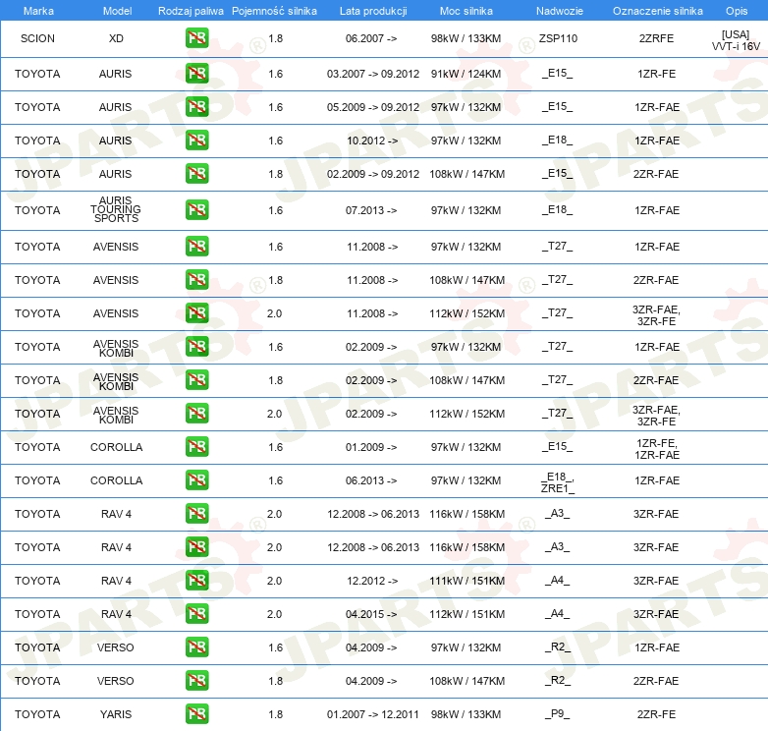Viewport: 768px width, 731px height.
Task: Click the _E18_, ZRE1_ body code
Action: [558, 482]
